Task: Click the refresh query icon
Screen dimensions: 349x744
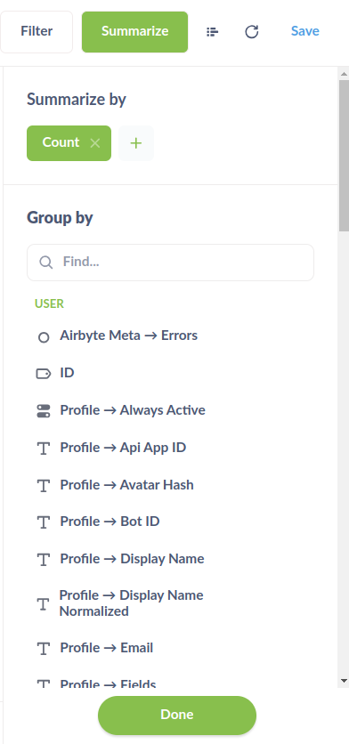Action: click(252, 32)
